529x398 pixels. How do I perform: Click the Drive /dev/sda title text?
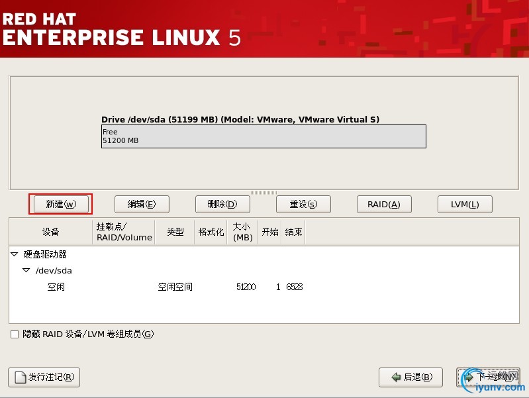[240, 119]
